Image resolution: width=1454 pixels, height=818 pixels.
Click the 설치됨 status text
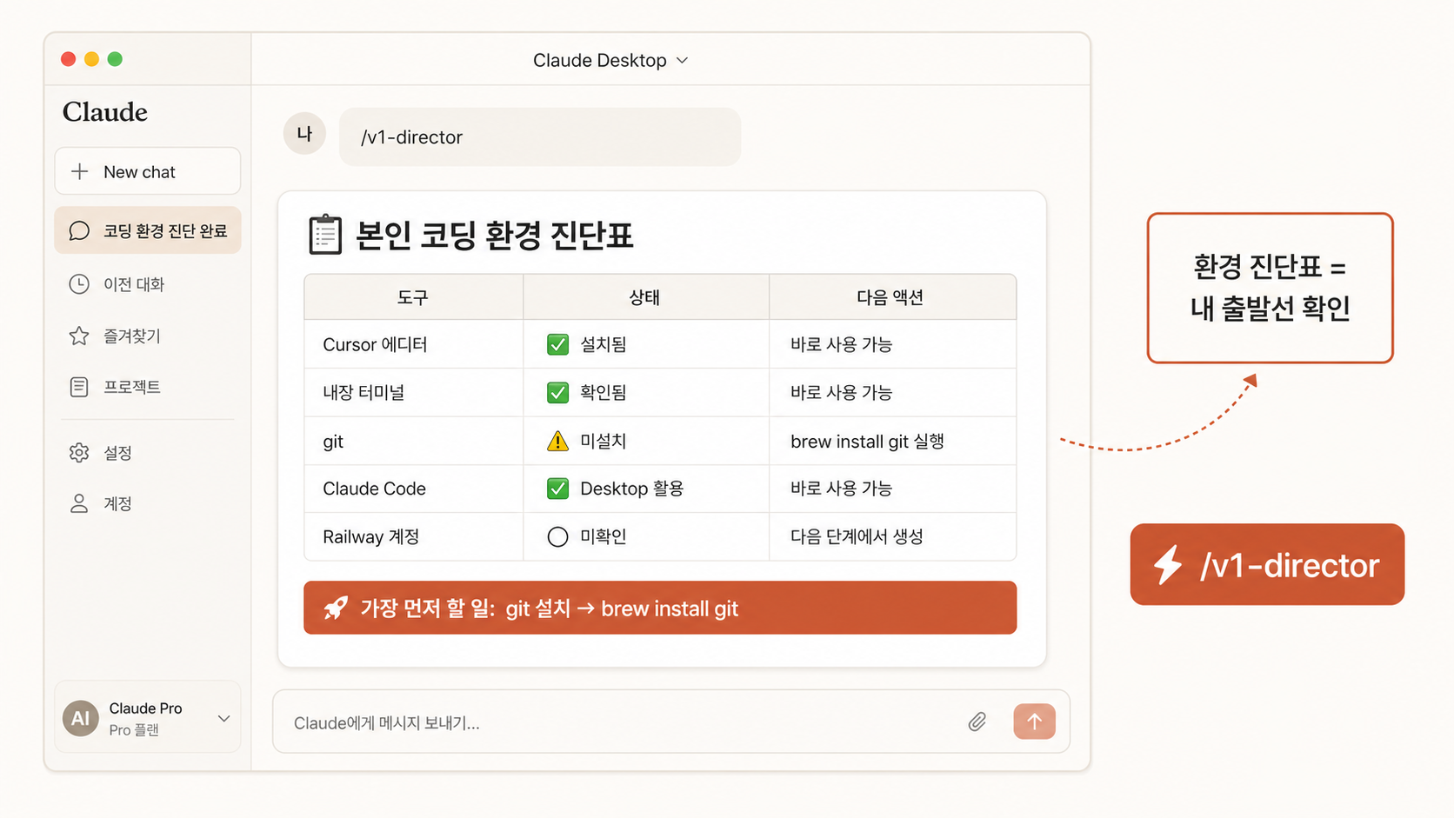pyautogui.click(x=604, y=344)
